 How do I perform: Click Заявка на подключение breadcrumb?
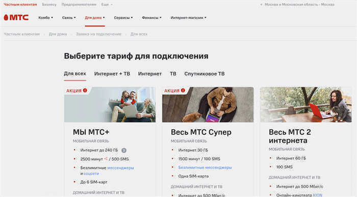coord(98,34)
